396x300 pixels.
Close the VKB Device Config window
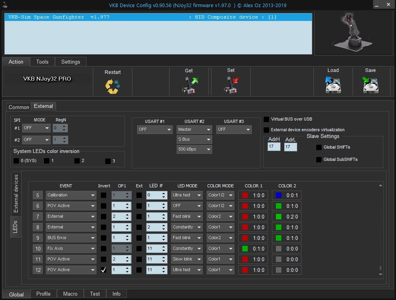pos(388,5)
